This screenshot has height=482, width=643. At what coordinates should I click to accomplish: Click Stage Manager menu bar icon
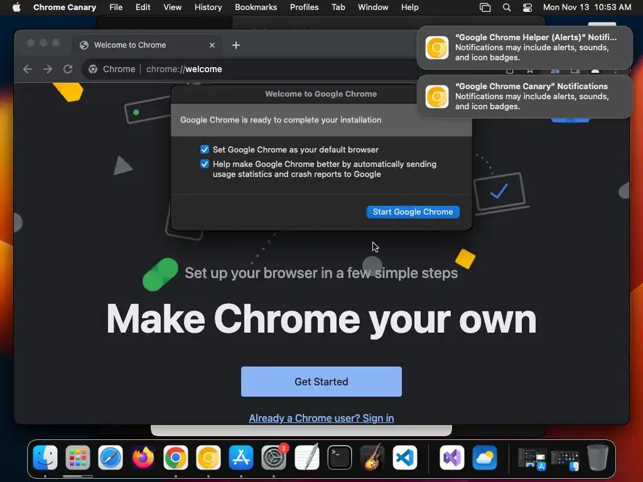point(485,7)
